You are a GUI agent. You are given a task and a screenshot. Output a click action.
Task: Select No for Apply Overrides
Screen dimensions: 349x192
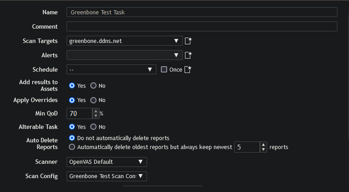[93, 100]
